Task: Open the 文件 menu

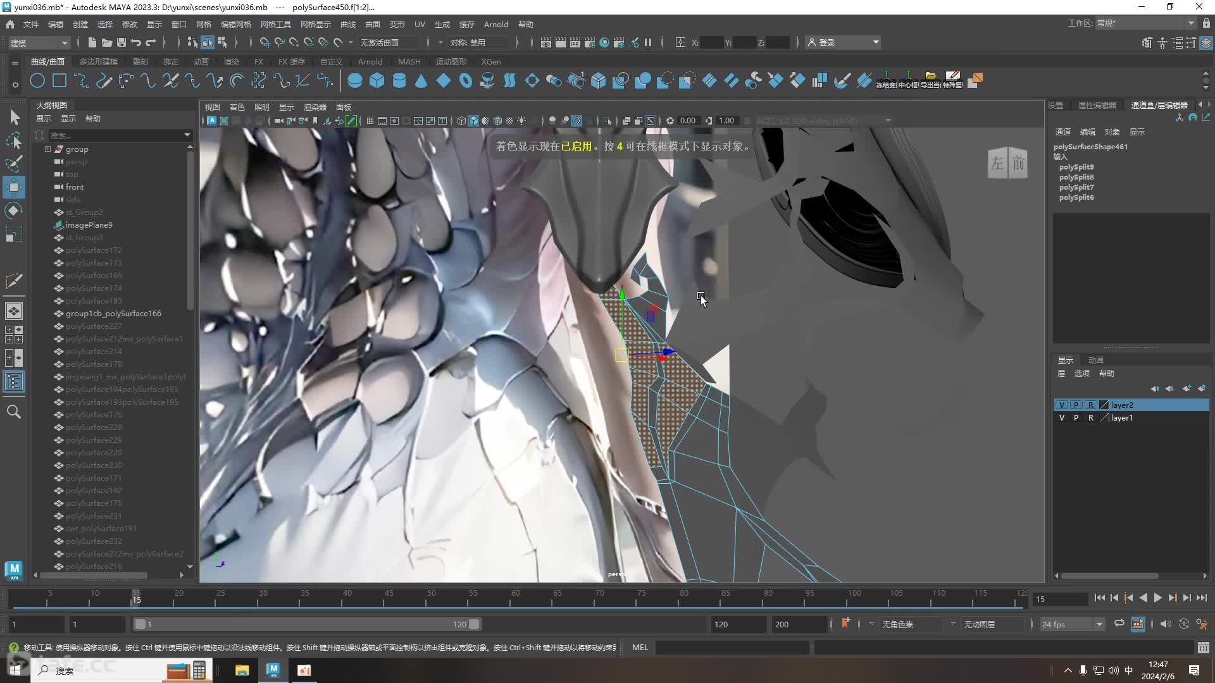Action: (x=31, y=24)
